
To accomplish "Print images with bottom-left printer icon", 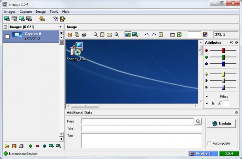I will tap(21, 146).
